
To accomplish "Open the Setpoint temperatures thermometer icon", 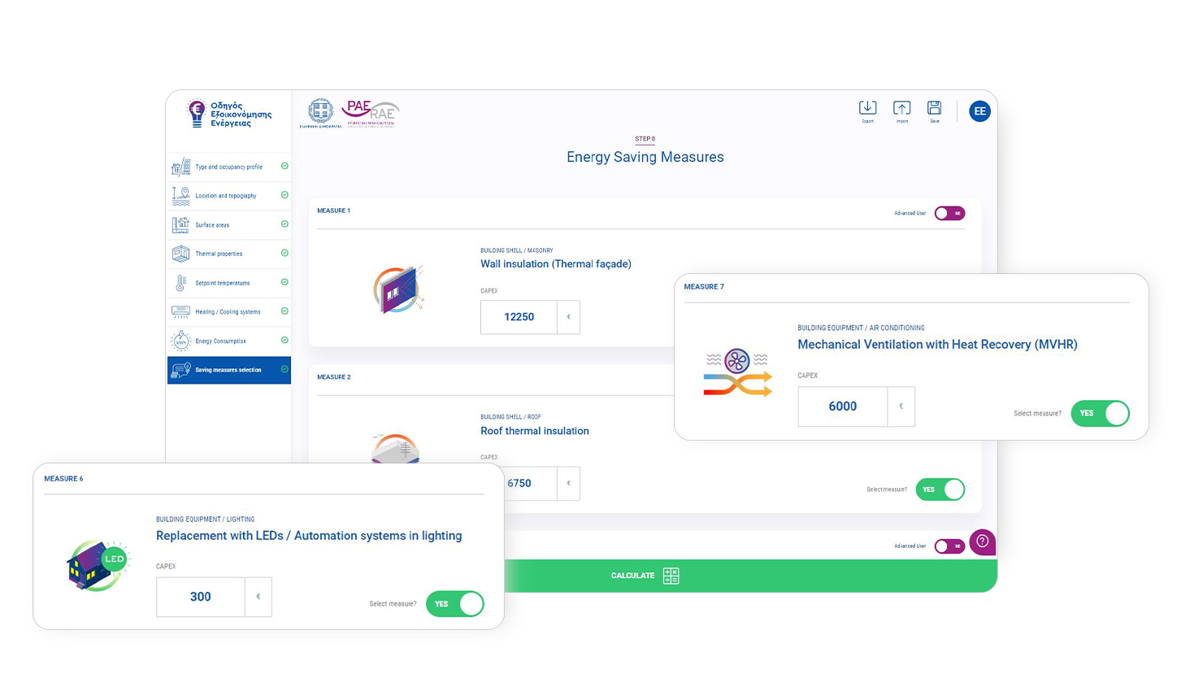I will (180, 282).
